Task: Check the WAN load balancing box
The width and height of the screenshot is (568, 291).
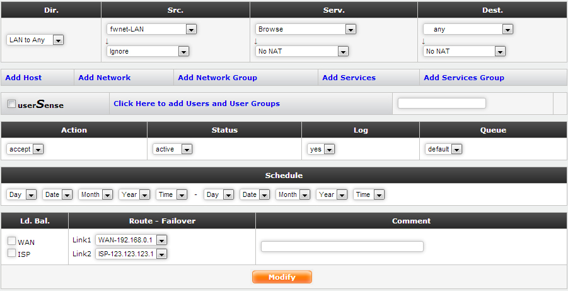Action: [11, 241]
